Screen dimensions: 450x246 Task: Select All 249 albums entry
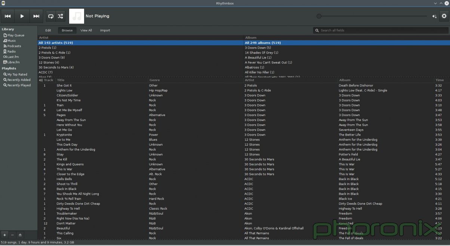point(263,43)
